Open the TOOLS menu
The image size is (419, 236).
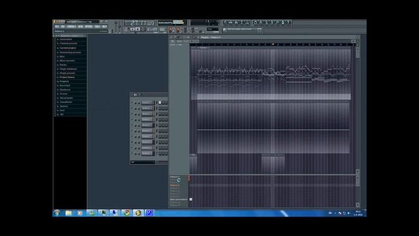pyautogui.click(x=97, y=26)
